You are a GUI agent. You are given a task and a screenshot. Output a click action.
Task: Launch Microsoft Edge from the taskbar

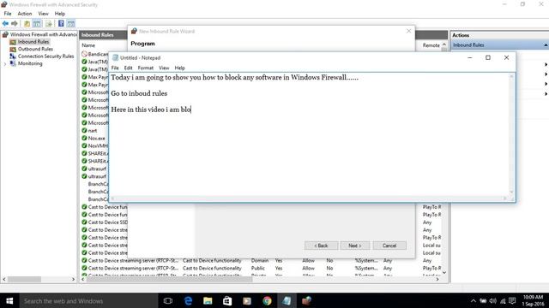pos(188,300)
